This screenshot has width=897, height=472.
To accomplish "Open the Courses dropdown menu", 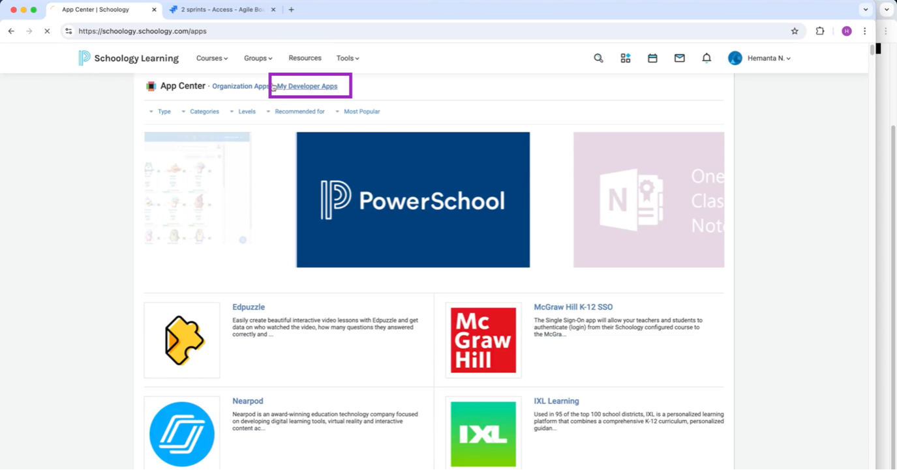I will (212, 58).
